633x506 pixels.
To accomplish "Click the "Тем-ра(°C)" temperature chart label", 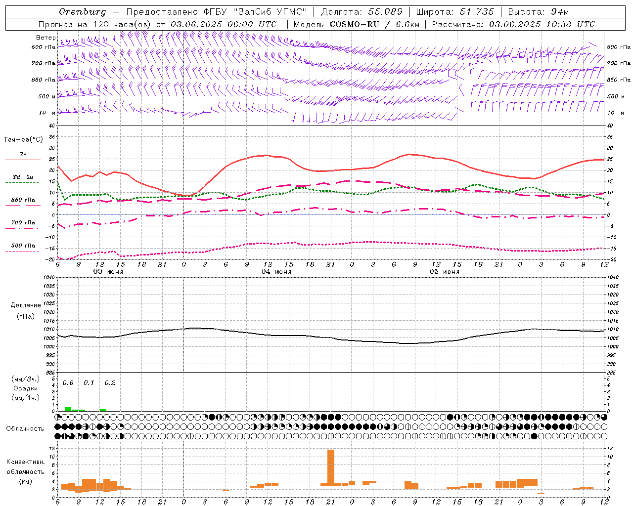I will (x=23, y=140).
